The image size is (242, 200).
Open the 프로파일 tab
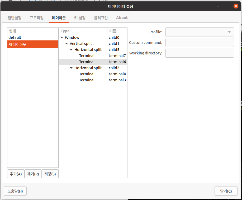coord(37,18)
